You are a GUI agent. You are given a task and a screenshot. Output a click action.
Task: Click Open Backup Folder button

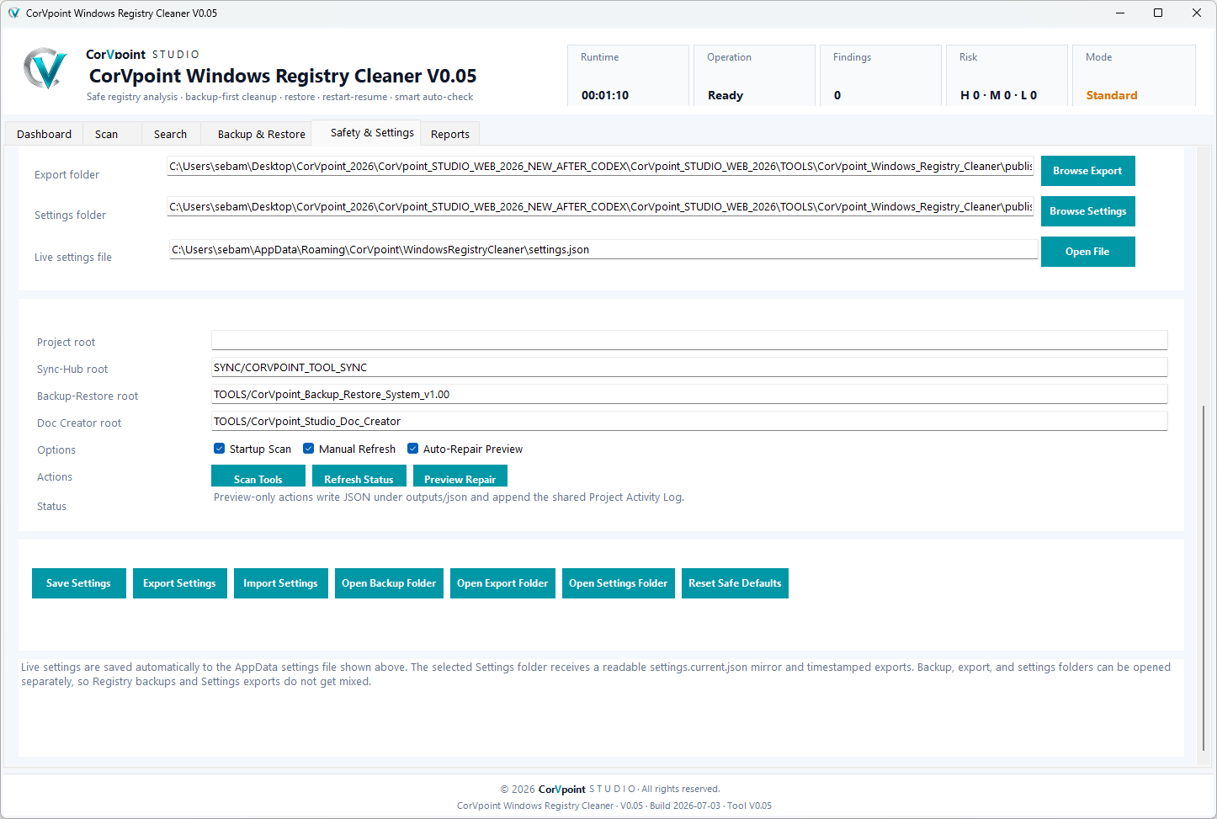[389, 583]
